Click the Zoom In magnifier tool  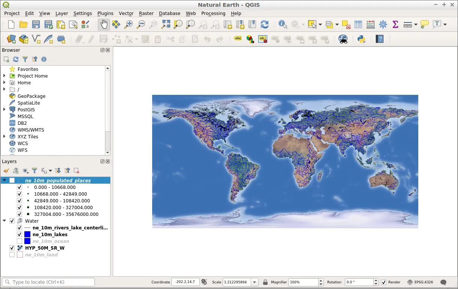click(x=129, y=25)
